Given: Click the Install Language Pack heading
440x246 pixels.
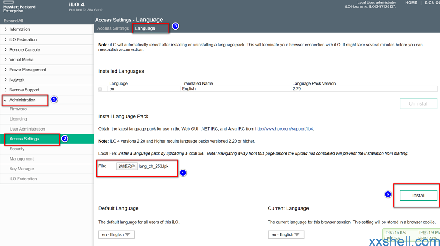Looking at the screenshot, I should pos(123,116).
